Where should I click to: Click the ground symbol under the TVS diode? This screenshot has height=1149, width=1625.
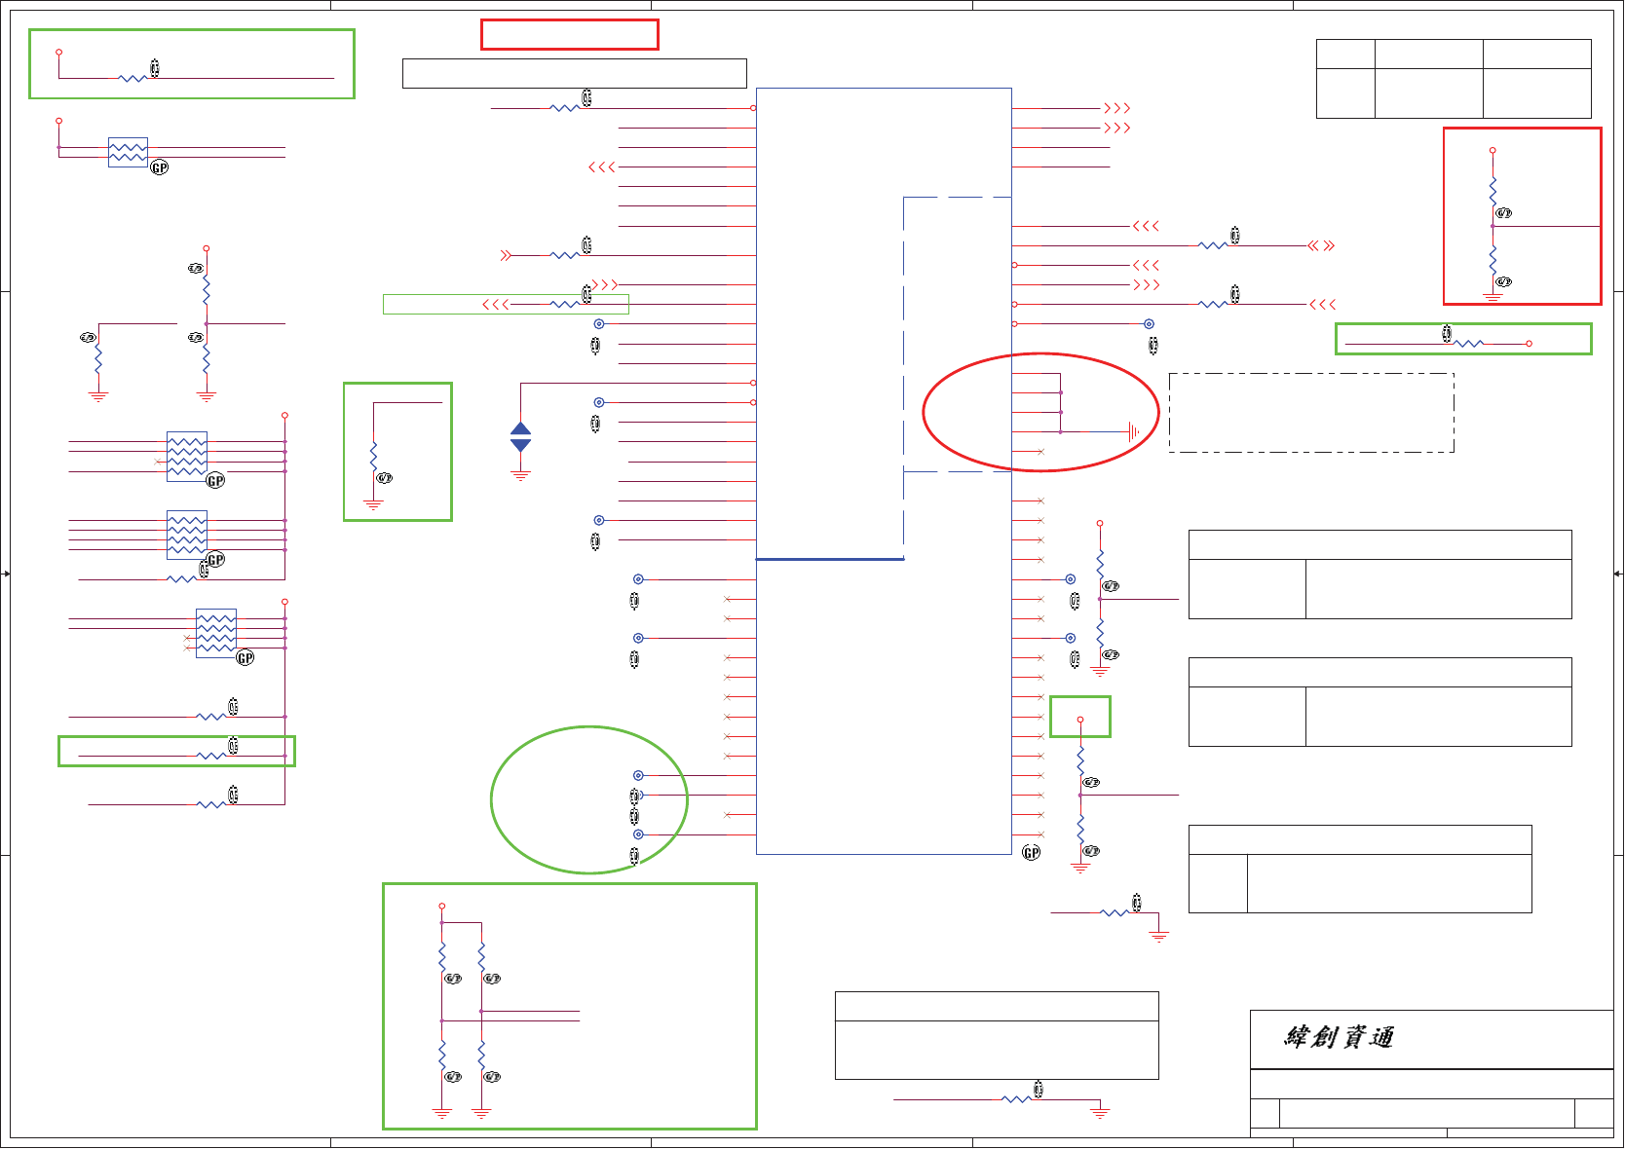point(521,476)
